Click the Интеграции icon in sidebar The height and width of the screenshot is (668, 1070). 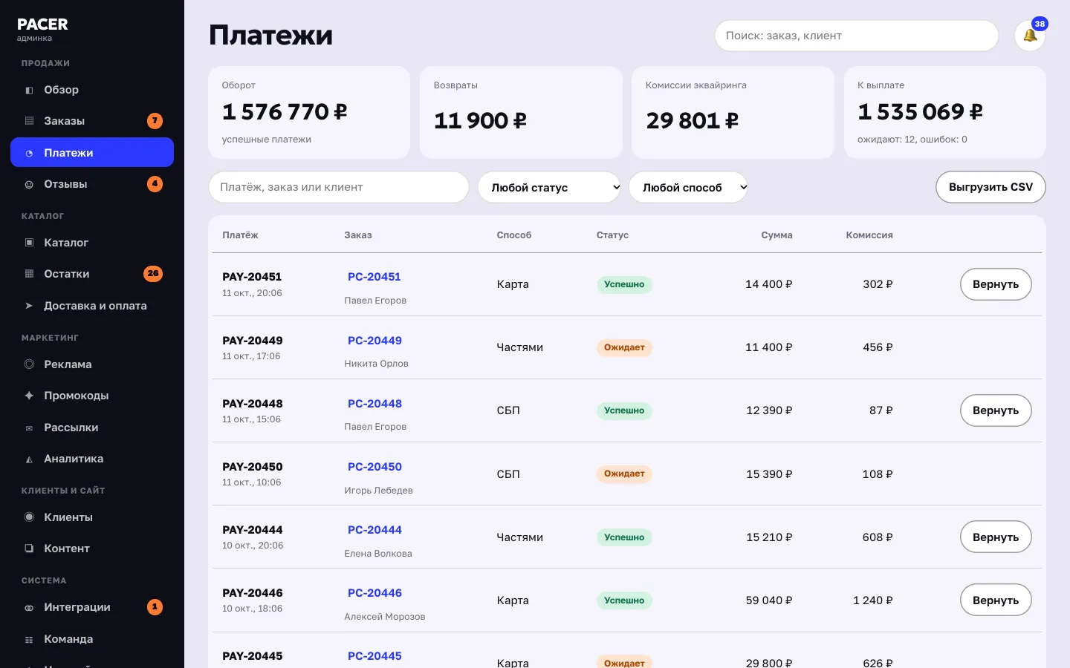coord(29,607)
